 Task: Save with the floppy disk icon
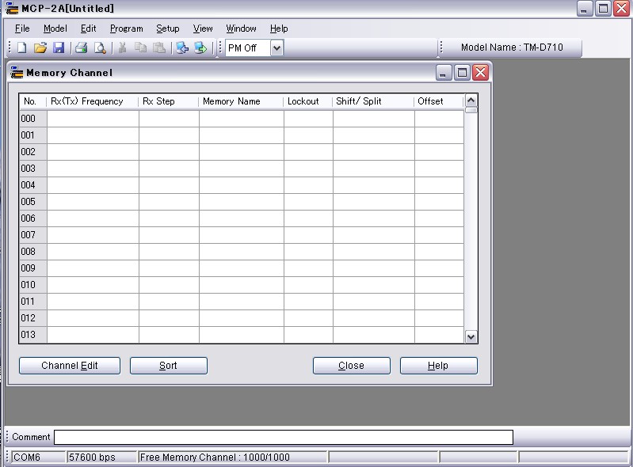click(x=59, y=48)
